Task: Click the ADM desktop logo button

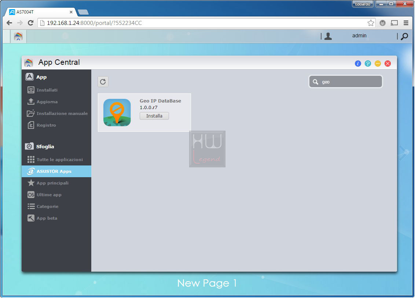Action: click(18, 36)
